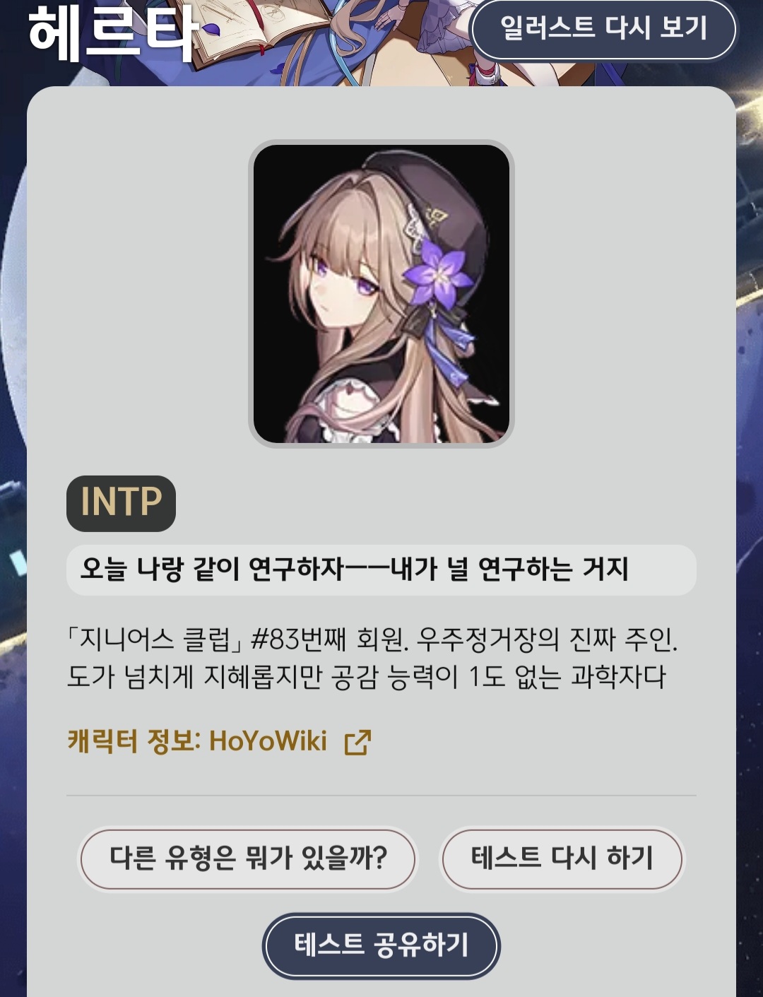Click the 일러스트 다시 보기 button
This screenshot has height=997, width=763.
pos(603,30)
